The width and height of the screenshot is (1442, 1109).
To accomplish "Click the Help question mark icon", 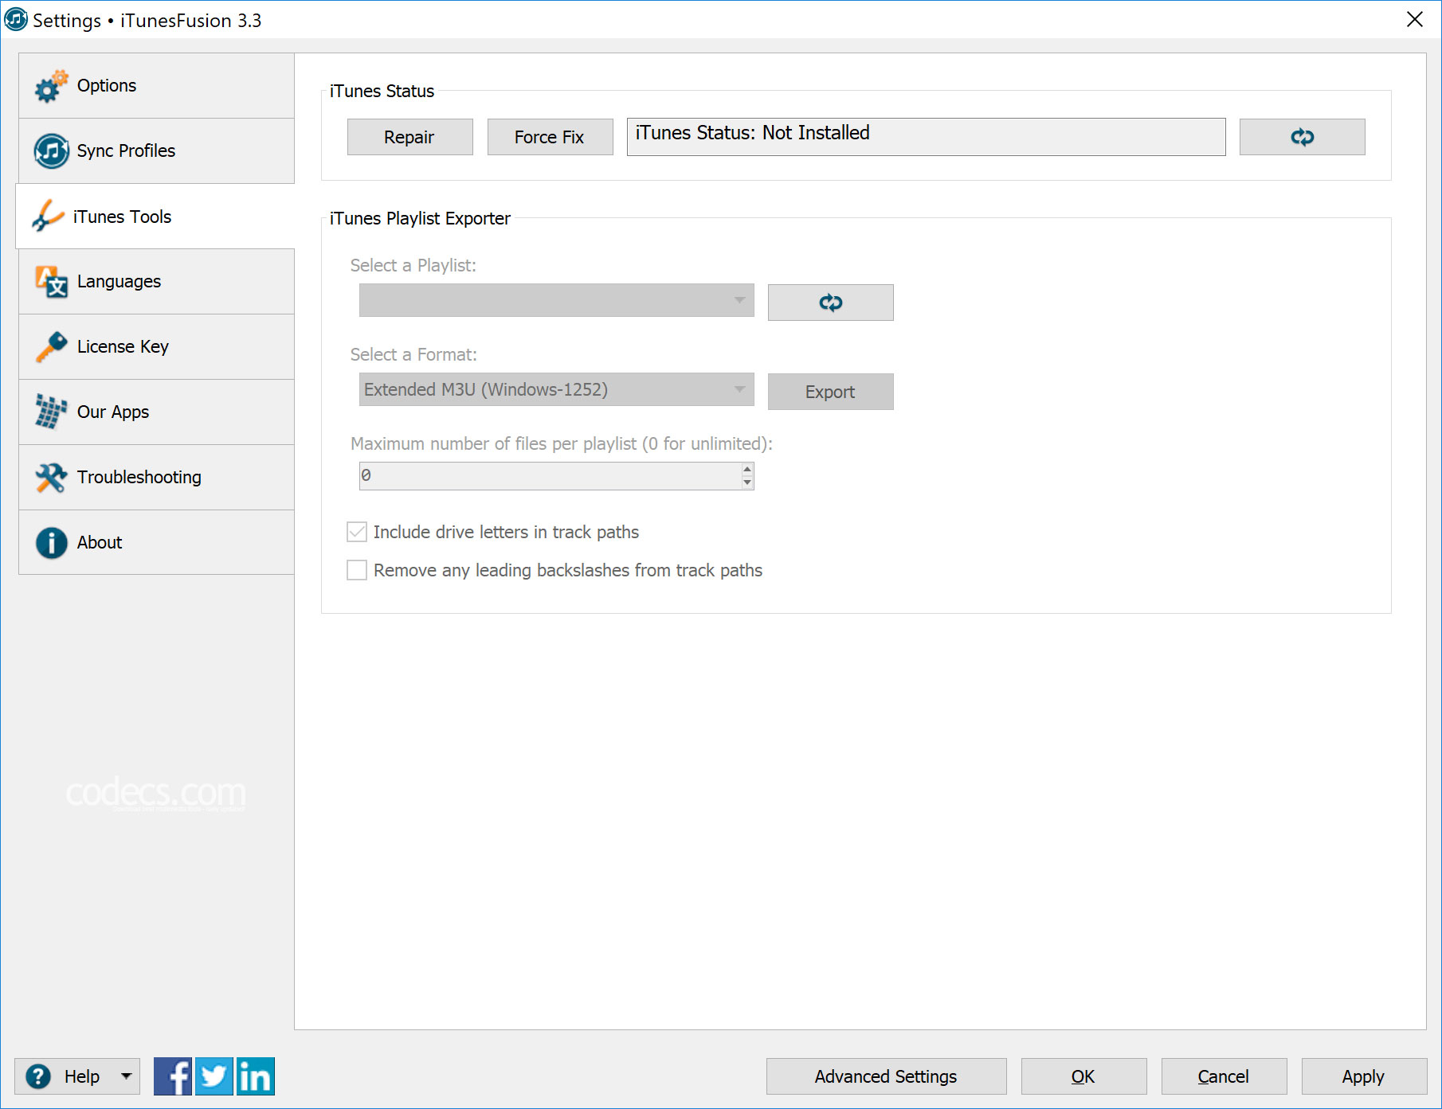I will click(38, 1076).
